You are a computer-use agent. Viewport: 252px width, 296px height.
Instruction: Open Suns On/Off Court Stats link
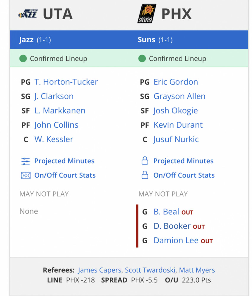184,175
